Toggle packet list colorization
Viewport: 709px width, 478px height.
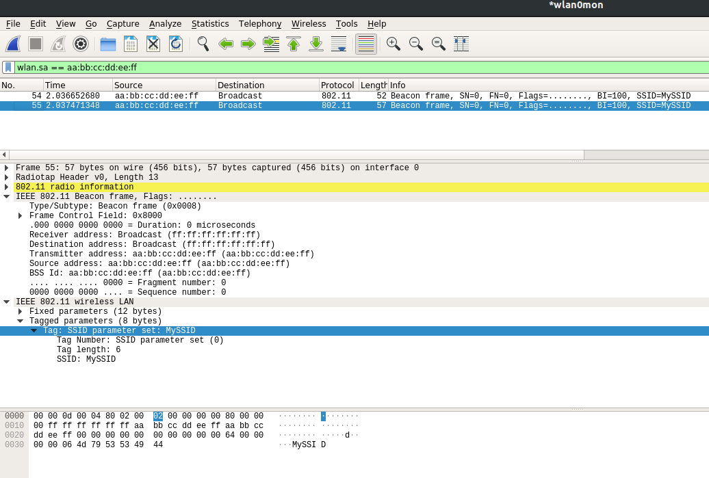tap(365, 44)
